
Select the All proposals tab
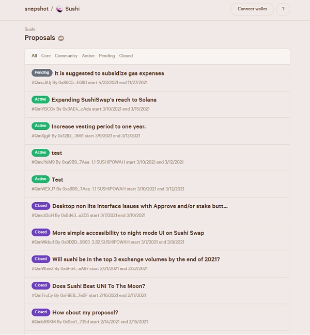[x=34, y=56]
